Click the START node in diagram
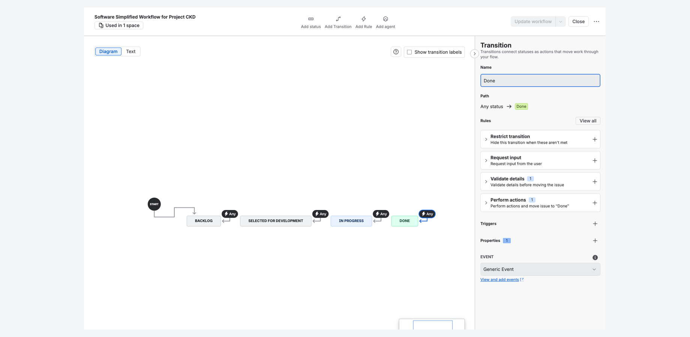This screenshot has width=690, height=337. (x=154, y=204)
